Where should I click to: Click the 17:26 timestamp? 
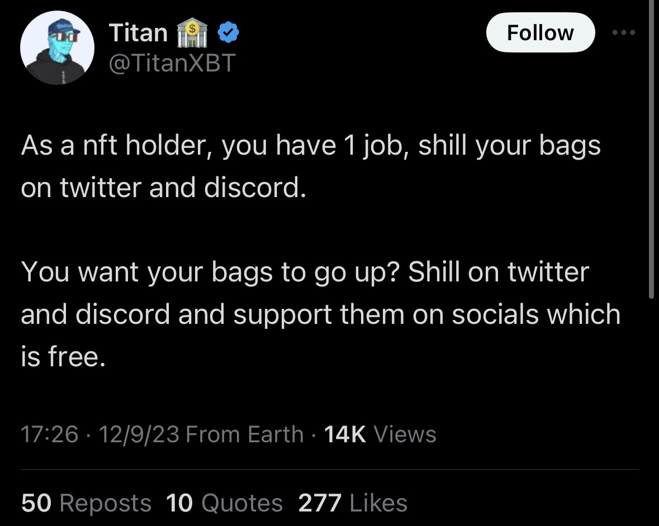[50, 434]
